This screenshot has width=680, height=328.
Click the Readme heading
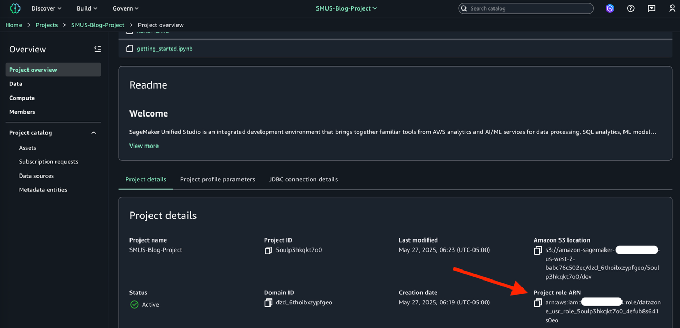[x=148, y=85]
